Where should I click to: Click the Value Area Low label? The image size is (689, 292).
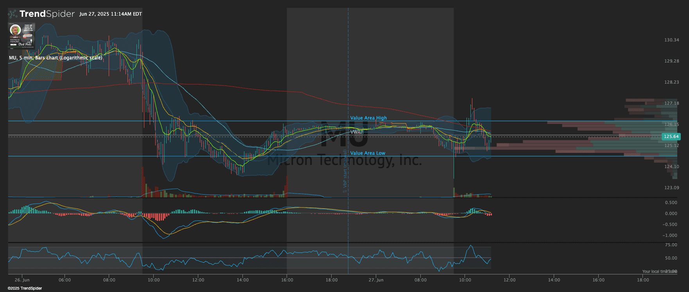(x=368, y=153)
